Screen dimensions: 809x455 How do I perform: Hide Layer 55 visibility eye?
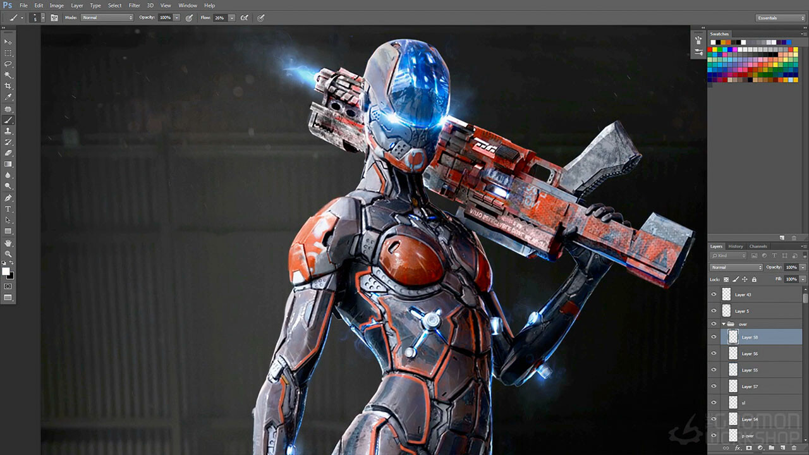click(x=714, y=370)
